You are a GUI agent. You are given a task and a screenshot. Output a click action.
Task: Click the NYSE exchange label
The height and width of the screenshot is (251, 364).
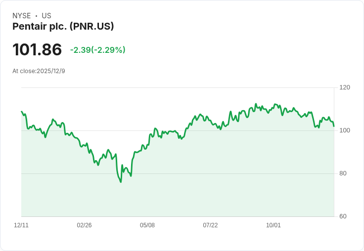point(22,16)
